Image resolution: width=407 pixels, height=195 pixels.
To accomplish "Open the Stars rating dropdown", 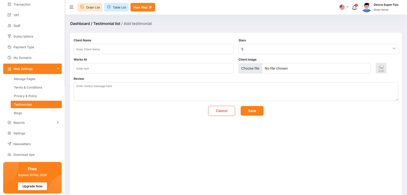I will click(318, 49).
